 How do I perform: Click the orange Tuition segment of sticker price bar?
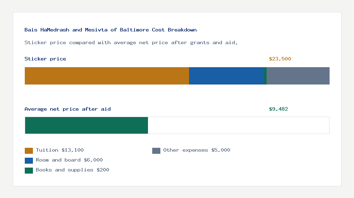pos(107,76)
